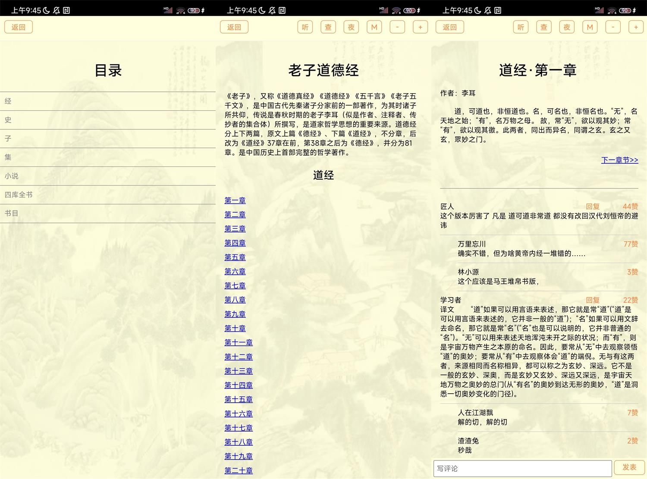Tap the + icon to enlarge text

coord(420,27)
